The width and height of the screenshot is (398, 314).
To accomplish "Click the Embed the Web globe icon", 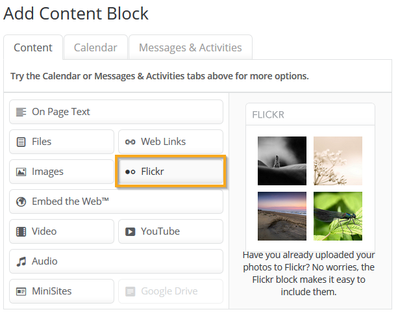I will [21, 202].
